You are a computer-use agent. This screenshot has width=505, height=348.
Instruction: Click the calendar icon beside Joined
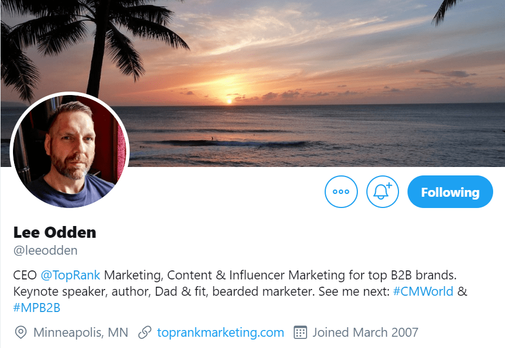(x=300, y=332)
